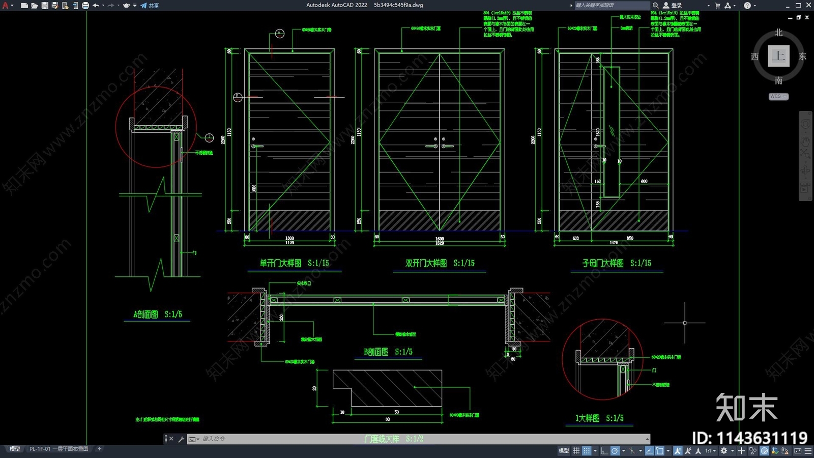Click 北 on the ViewCube compass
Screen dimensions: 814x458
(x=778, y=33)
